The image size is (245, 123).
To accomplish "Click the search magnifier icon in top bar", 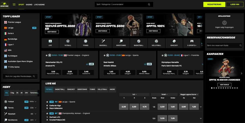I will [x=149, y=5].
